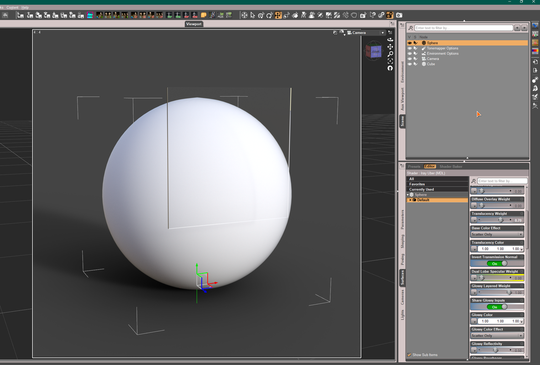The width and height of the screenshot is (540, 365).
Task: Expand the Default surface arrow
Action: [410, 200]
